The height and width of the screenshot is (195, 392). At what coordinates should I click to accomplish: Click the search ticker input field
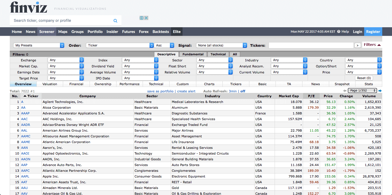62,21
